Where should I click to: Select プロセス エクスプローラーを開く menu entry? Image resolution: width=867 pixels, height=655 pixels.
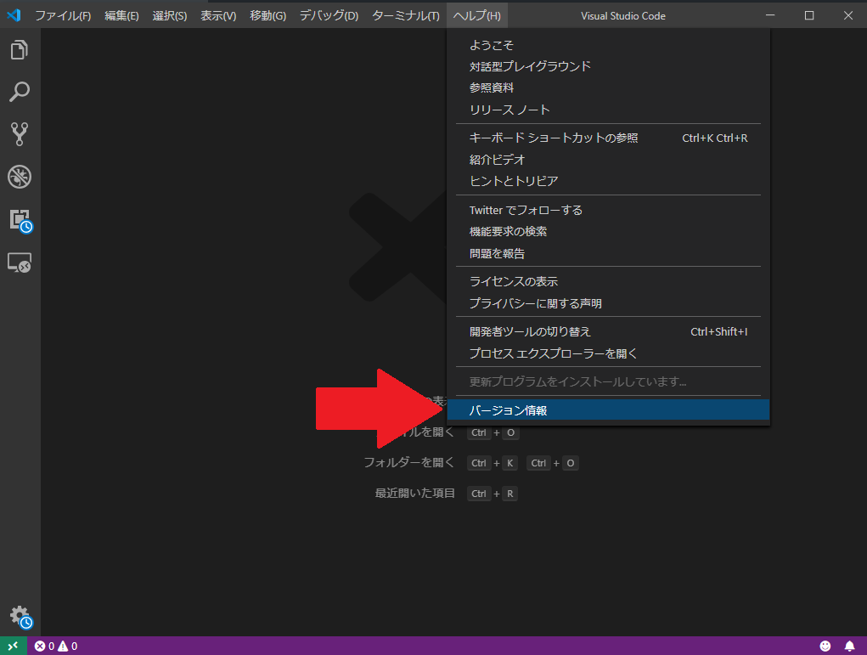608,353
